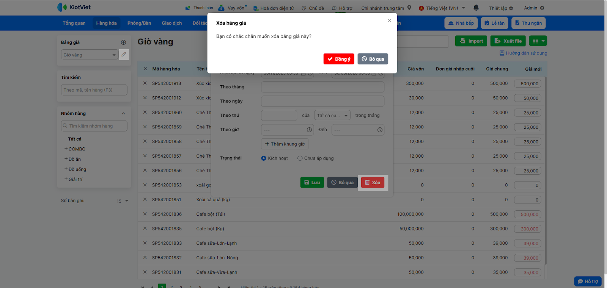
Task: Select Tất cả in product groups
Action: 75,139
